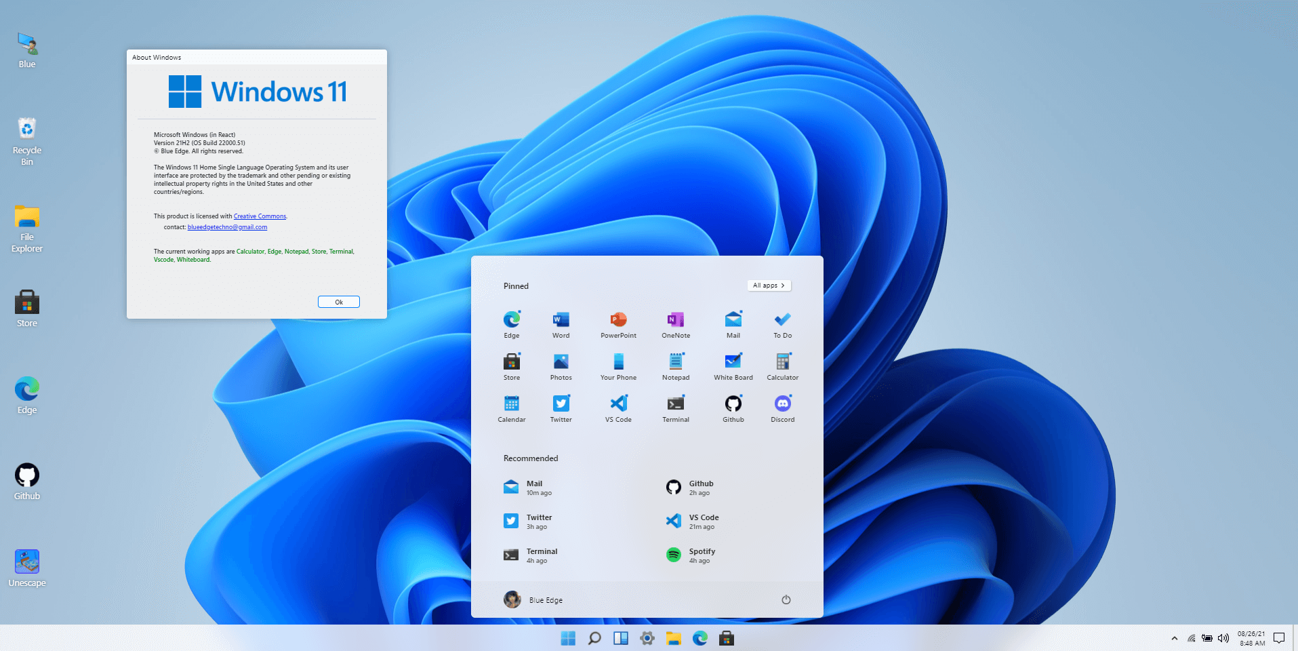The image size is (1298, 651).
Task: Open Settings gear on taskbar
Action: click(x=647, y=638)
